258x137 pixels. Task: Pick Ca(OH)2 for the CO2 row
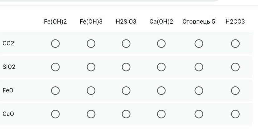pos(161,43)
